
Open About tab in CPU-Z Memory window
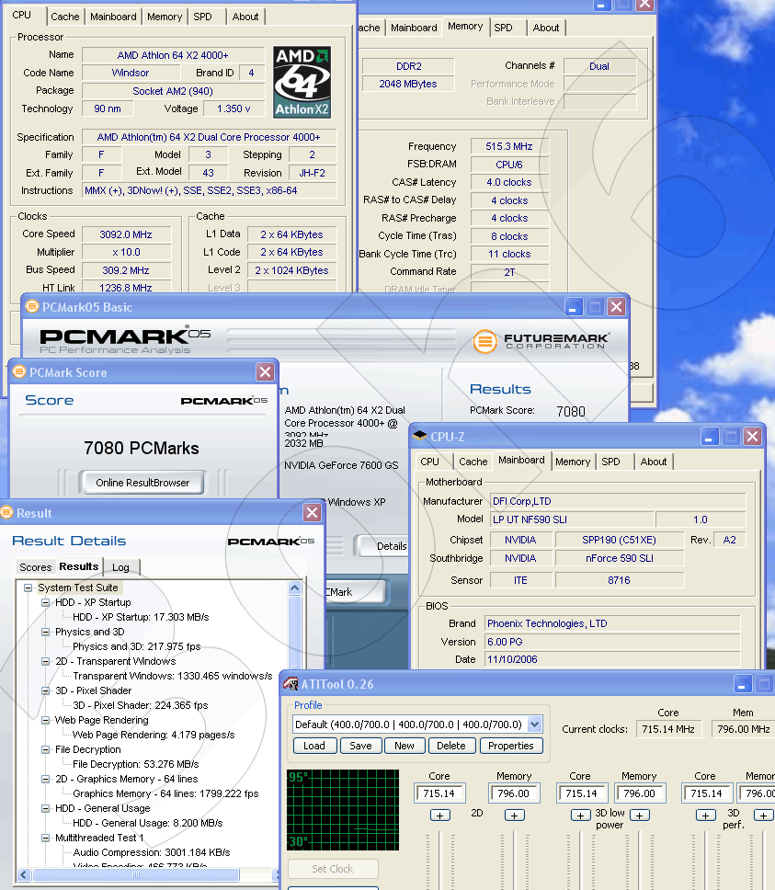(x=546, y=28)
